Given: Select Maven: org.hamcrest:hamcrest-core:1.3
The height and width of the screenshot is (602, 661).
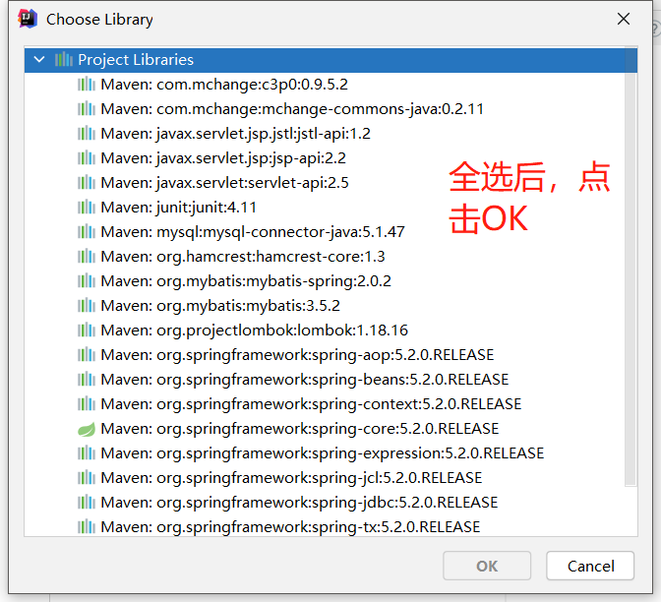Looking at the screenshot, I should point(243,257).
